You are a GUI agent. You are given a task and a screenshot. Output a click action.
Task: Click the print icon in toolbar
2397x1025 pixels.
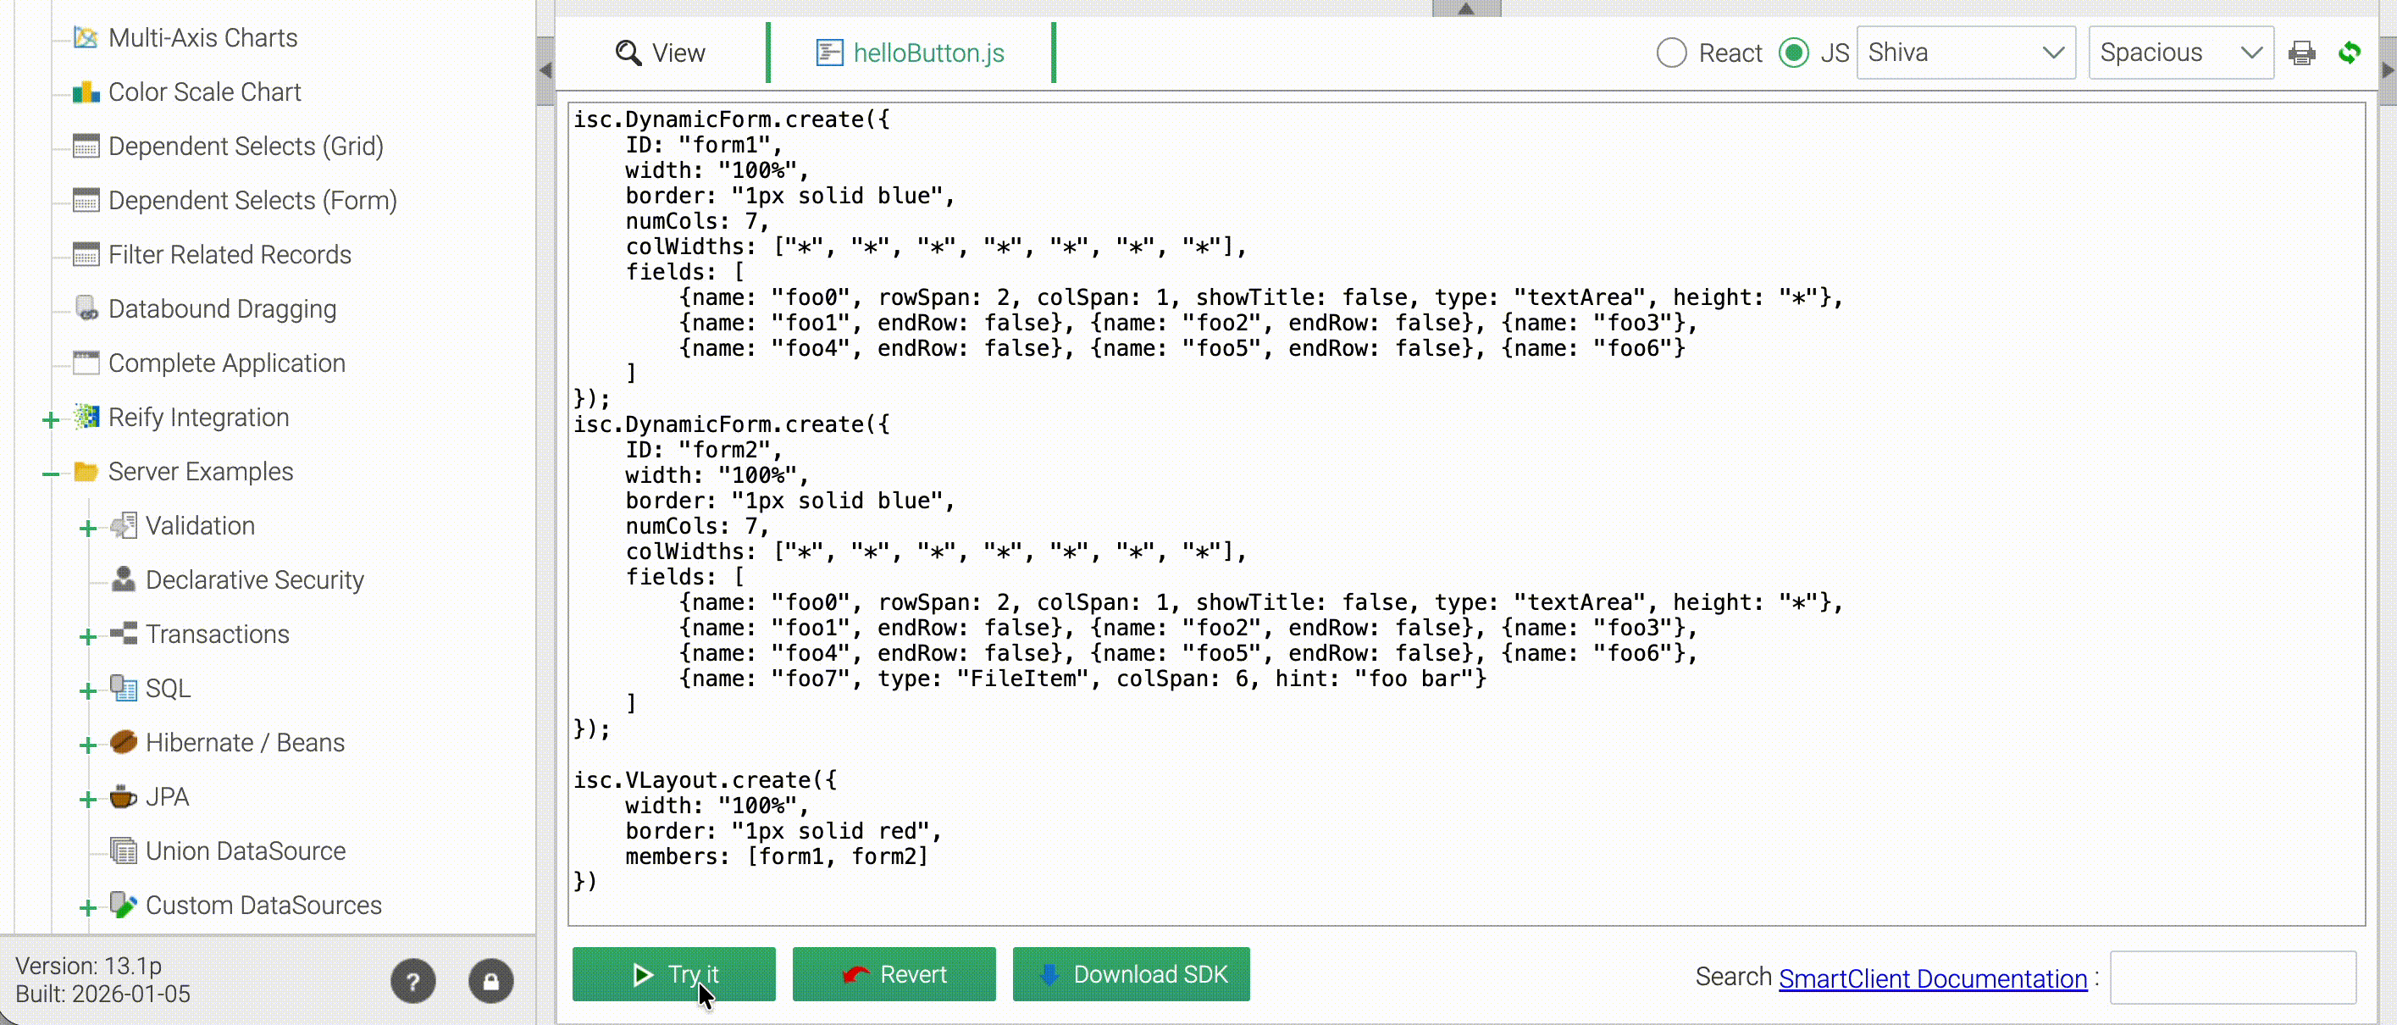(2301, 53)
